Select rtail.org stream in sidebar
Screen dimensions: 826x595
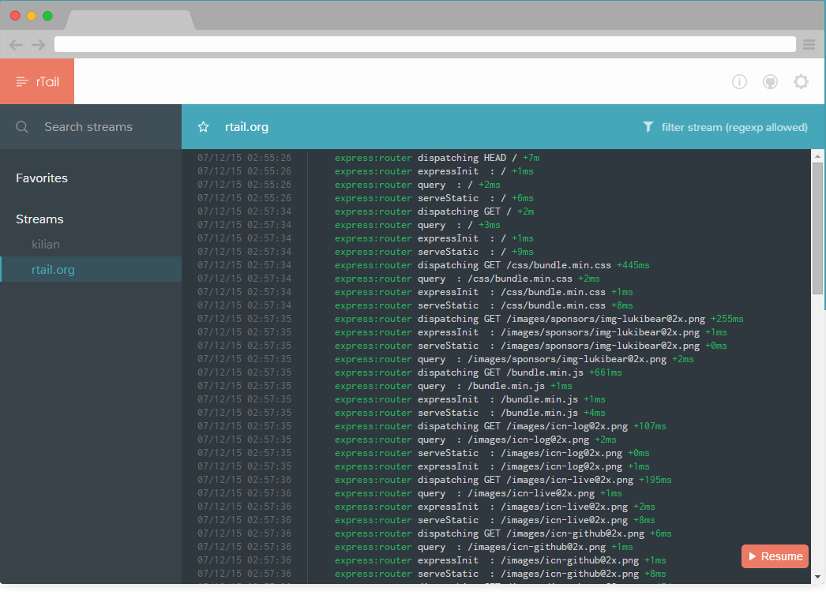tap(91, 269)
